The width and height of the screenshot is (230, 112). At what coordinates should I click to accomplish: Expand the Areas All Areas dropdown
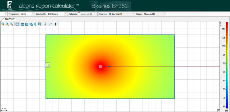pos(164,14)
